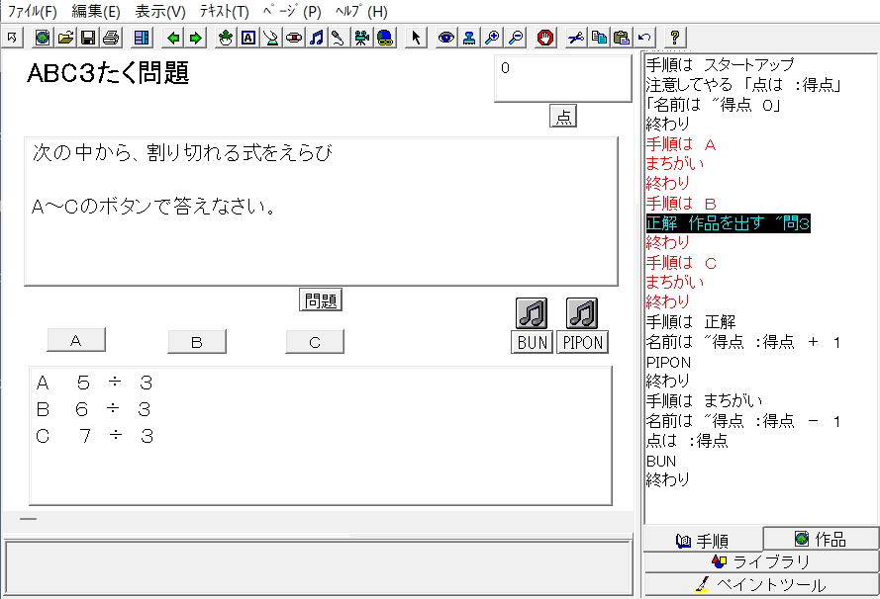
Task: Save using the floppy disk icon
Action: (88, 38)
